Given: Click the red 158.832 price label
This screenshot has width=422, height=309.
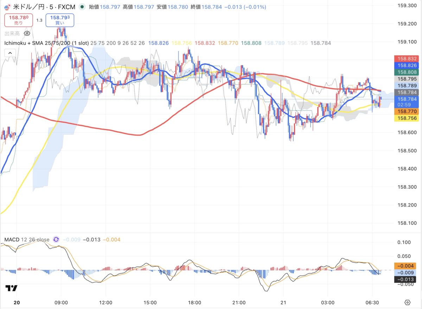Looking at the screenshot, I should pos(407,59).
